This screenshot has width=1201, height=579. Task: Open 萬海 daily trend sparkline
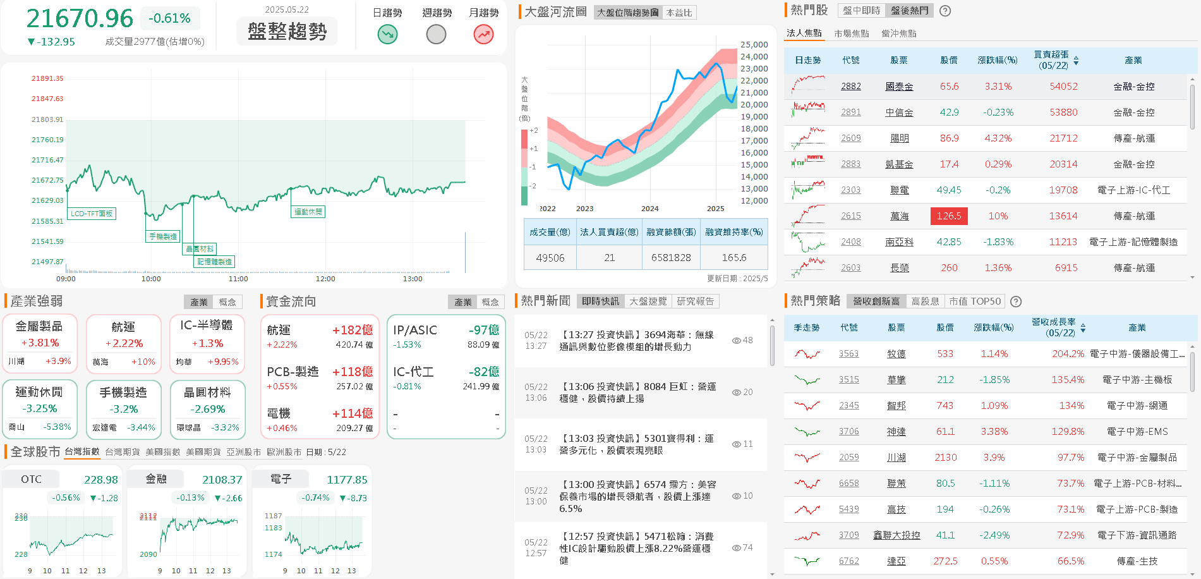(x=807, y=216)
